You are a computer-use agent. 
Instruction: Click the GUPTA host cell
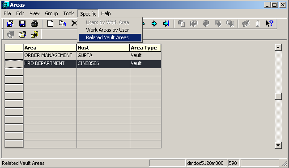[103, 56]
